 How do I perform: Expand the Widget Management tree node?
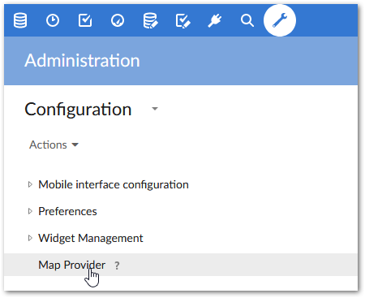30,238
